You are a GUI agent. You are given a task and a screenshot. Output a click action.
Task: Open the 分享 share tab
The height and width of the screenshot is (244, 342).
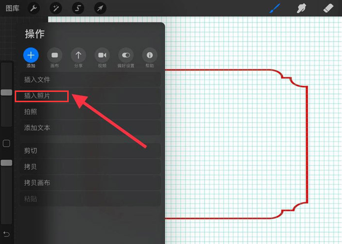click(79, 58)
